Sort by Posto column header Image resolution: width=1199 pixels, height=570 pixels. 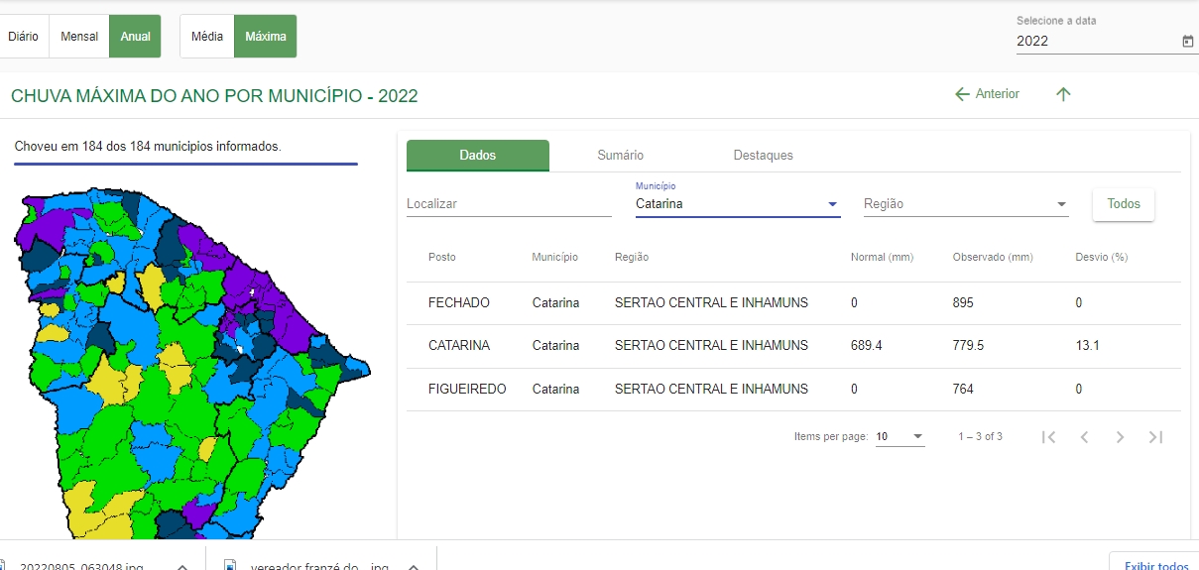442,258
